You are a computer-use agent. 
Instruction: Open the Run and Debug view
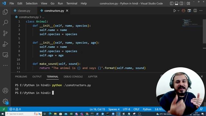5,44
